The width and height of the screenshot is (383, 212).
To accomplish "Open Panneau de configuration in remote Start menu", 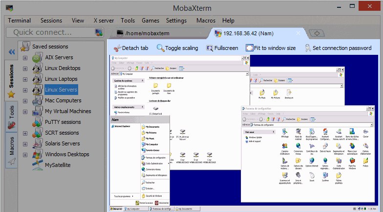I will [153, 158].
